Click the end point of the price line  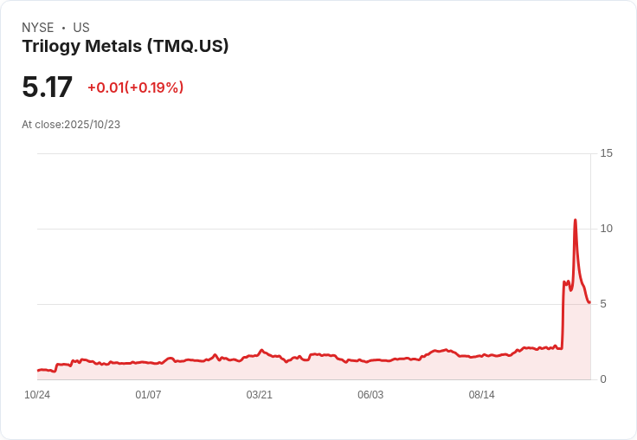coord(589,302)
